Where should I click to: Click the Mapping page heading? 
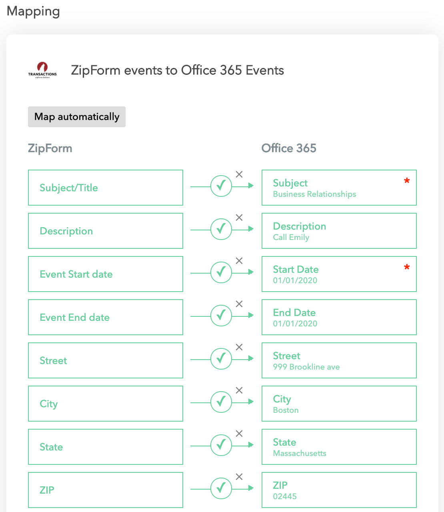[x=34, y=12]
